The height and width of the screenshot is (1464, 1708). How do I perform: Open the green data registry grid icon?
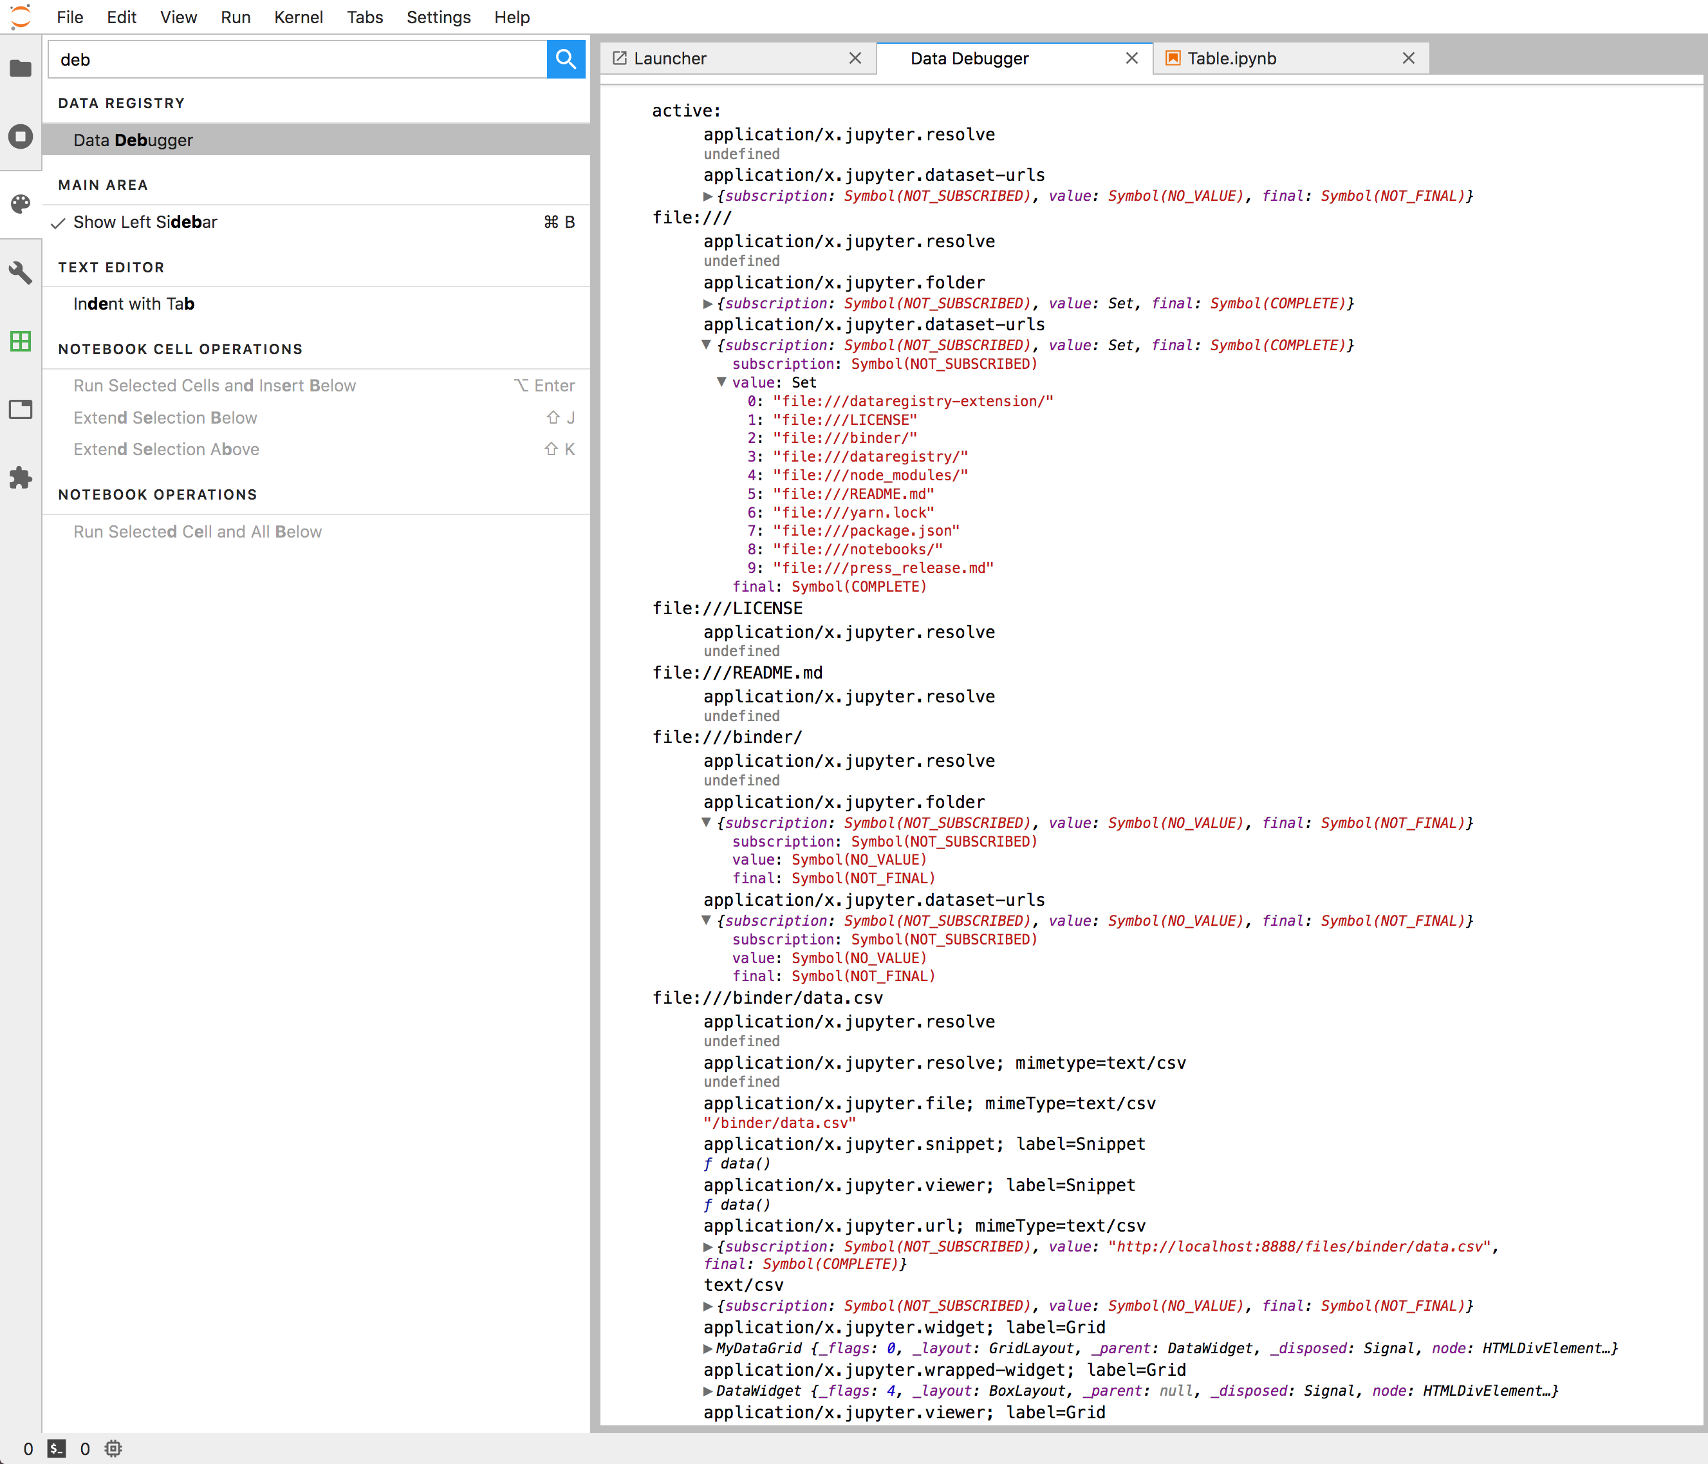tap(21, 341)
